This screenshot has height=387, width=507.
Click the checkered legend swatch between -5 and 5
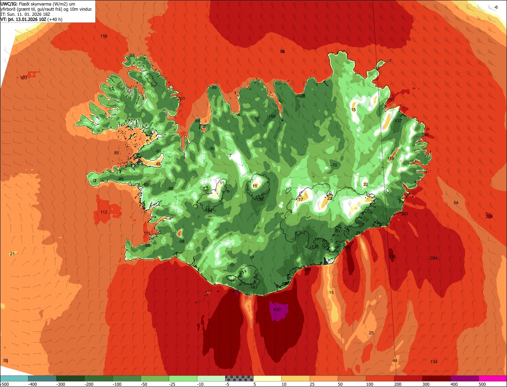239,378
